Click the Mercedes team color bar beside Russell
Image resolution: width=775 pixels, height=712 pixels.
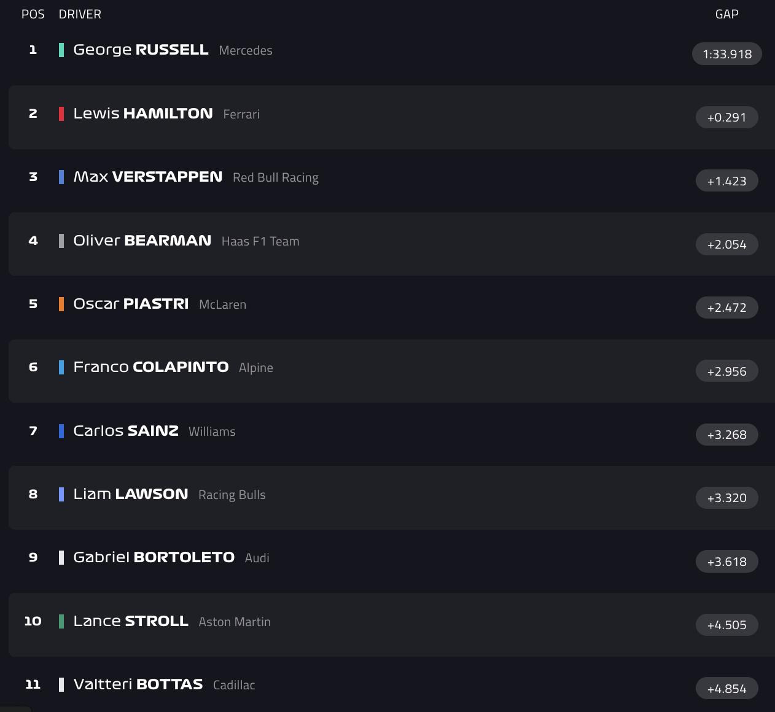(x=61, y=50)
